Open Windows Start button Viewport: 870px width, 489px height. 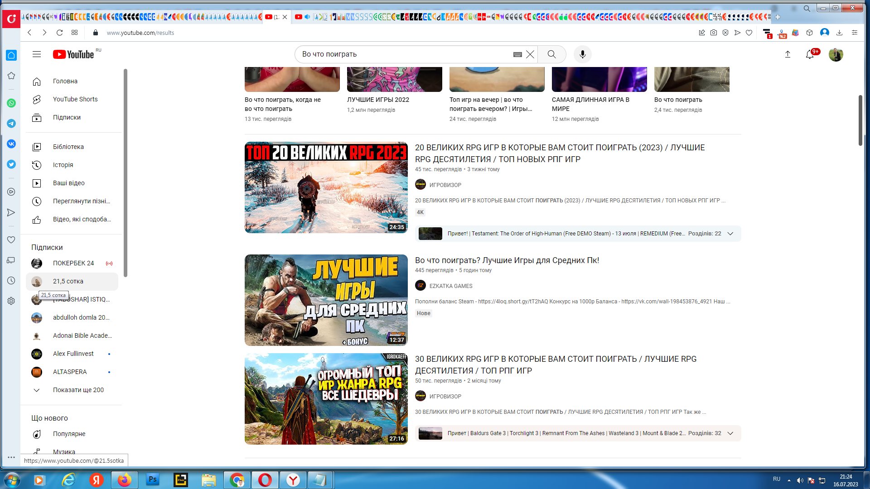click(x=12, y=480)
